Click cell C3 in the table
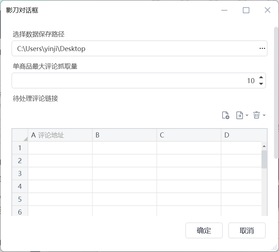Viewport: 279px width, 252px height. [x=189, y=173]
